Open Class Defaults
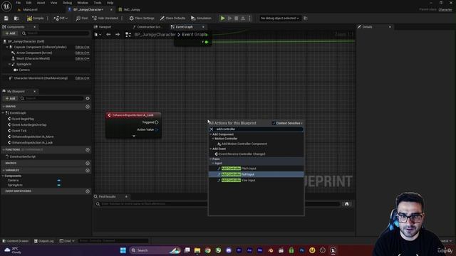 [172, 18]
